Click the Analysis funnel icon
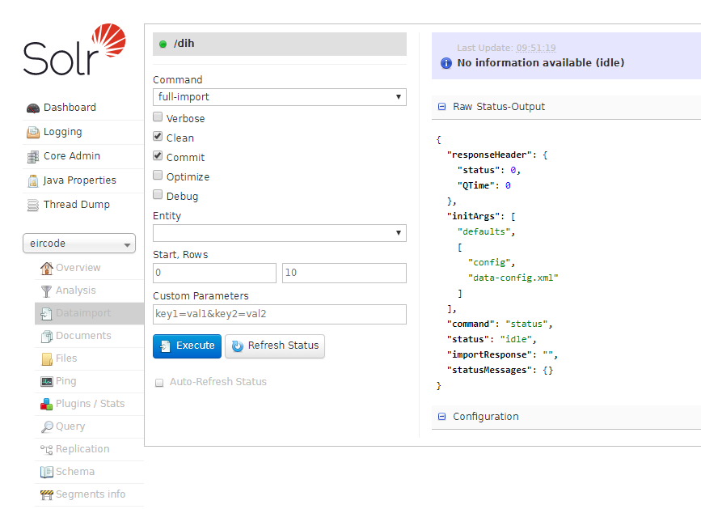701x509 pixels. point(47,291)
